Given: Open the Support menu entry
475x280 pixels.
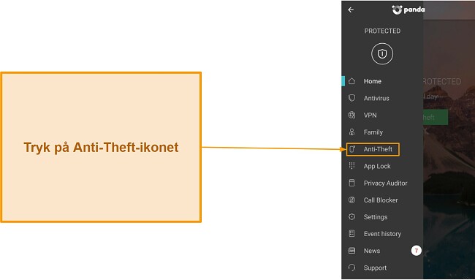Looking at the screenshot, I should pos(382,268).
